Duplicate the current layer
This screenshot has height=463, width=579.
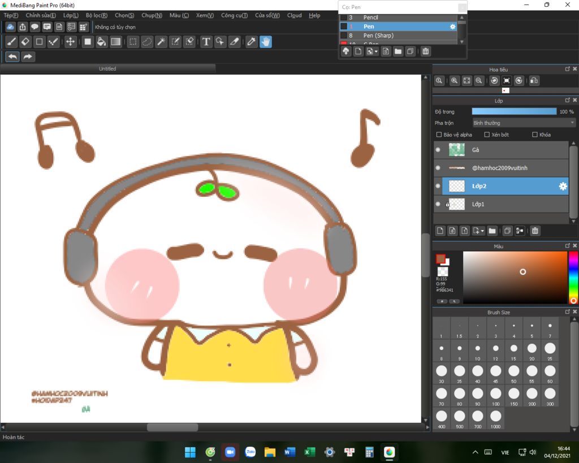coord(507,231)
